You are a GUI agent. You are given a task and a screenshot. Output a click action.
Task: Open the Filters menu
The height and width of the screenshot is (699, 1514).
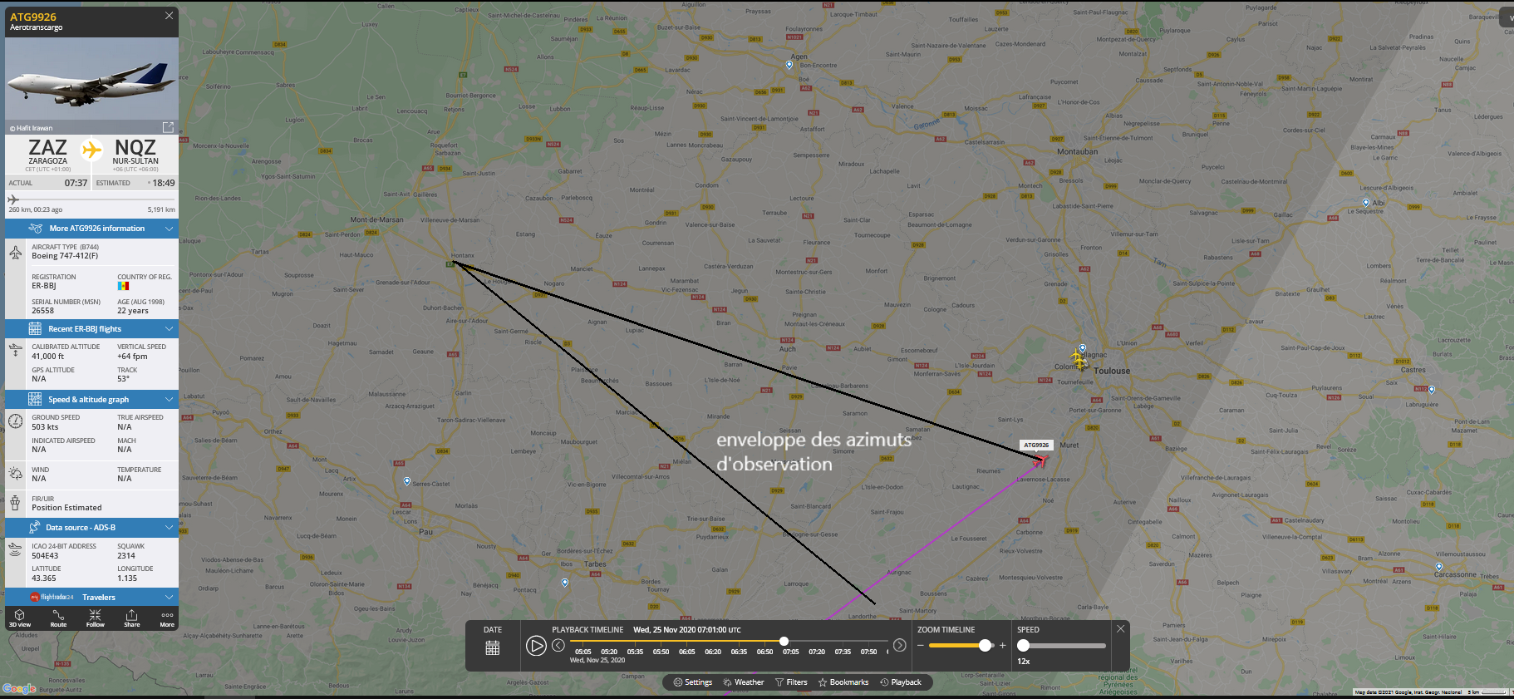pos(791,682)
